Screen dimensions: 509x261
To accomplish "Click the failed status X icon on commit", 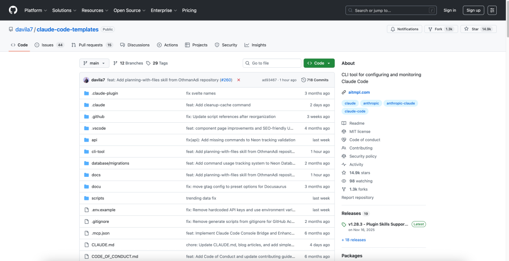I will (238, 80).
